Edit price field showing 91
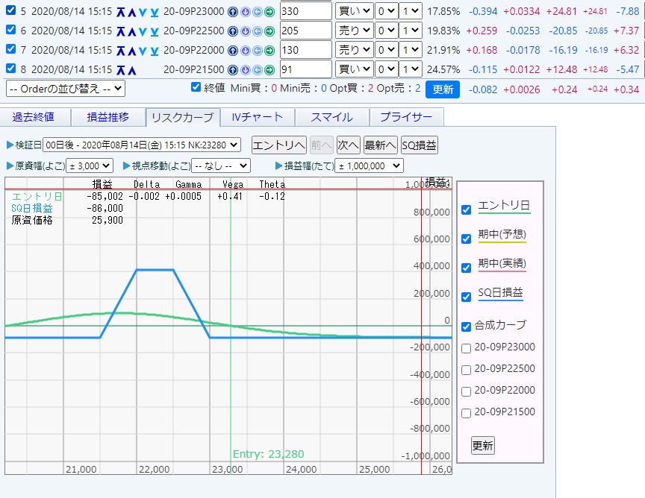The image size is (645, 498). tap(305, 69)
